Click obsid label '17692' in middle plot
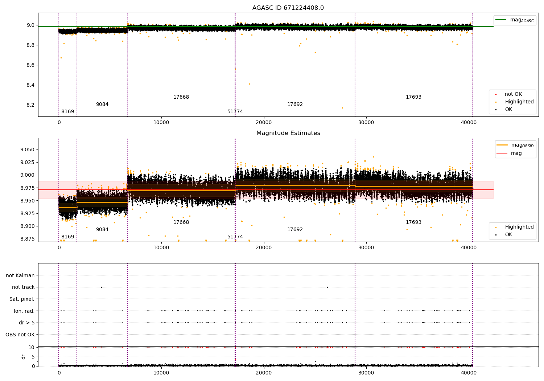Image resolution: width=544 pixels, height=381 pixels. click(x=295, y=230)
